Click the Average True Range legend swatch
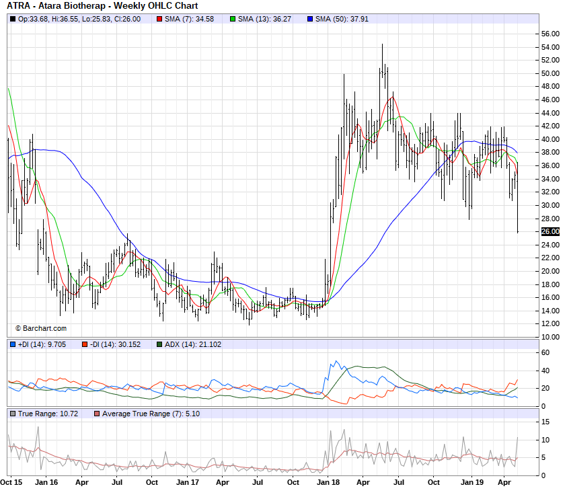567x503 pixels. (x=97, y=414)
